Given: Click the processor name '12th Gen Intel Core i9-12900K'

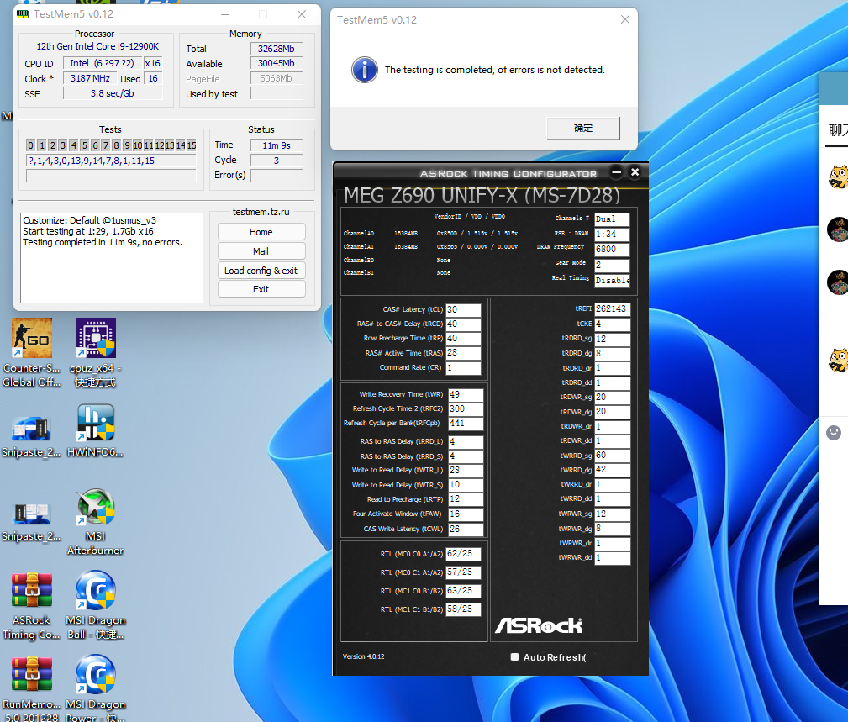Looking at the screenshot, I should tap(97, 46).
